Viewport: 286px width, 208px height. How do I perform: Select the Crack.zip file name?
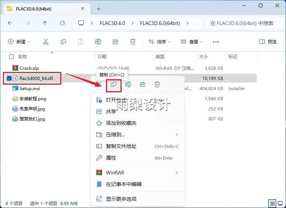(29, 68)
